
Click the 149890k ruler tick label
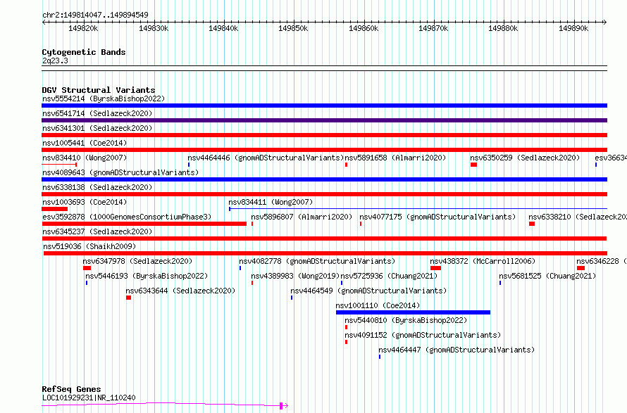pos(573,28)
